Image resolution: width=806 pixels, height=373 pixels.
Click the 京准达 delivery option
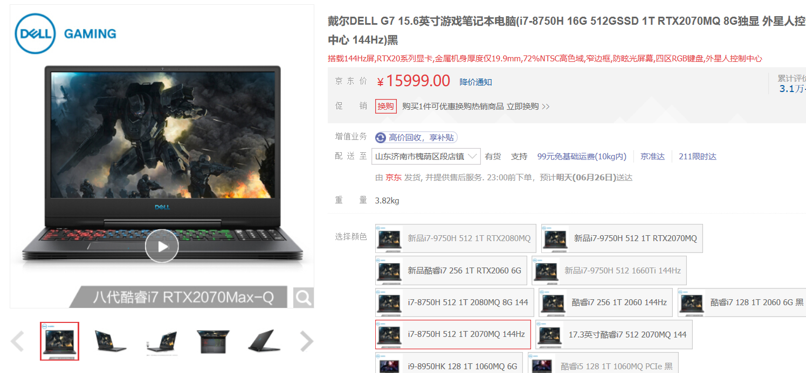click(652, 157)
